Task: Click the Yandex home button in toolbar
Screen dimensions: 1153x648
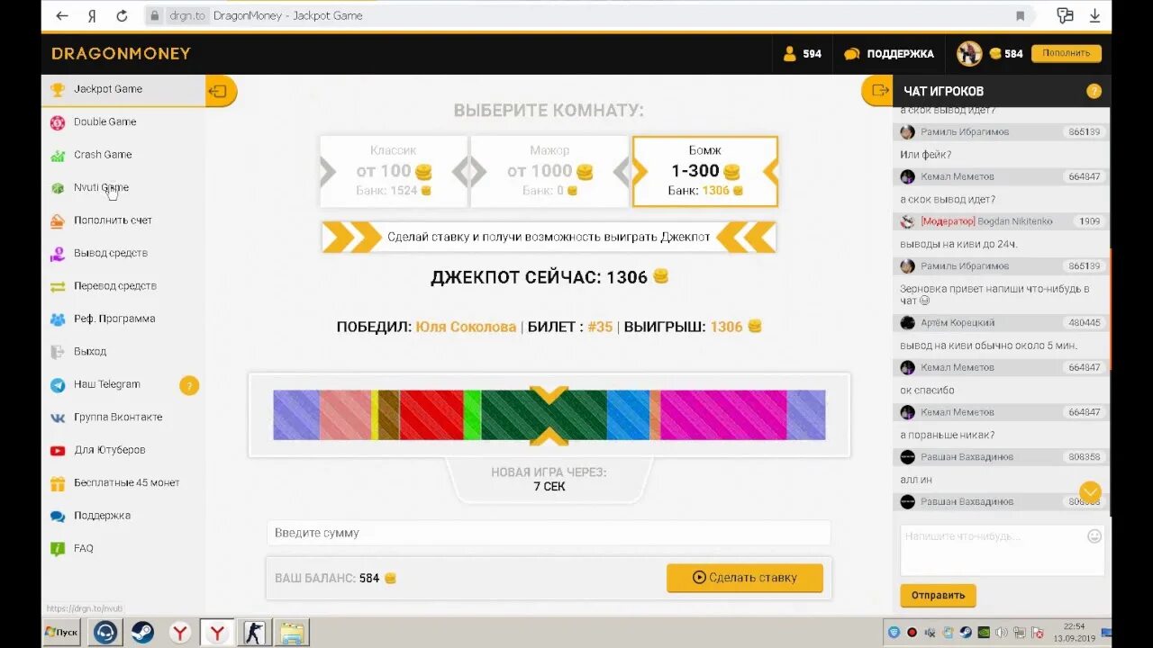Action: click(92, 16)
